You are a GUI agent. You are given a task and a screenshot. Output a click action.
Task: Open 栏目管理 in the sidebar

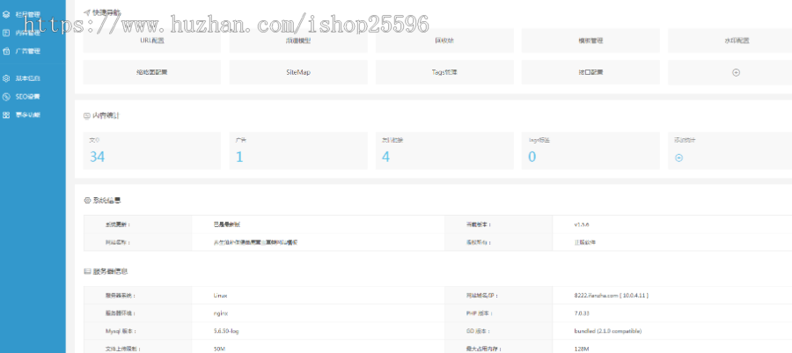coord(27,15)
